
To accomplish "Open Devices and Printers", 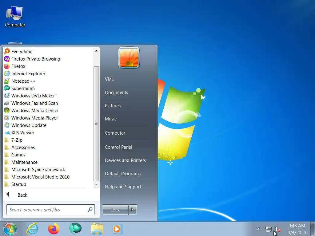I will click(x=126, y=160).
